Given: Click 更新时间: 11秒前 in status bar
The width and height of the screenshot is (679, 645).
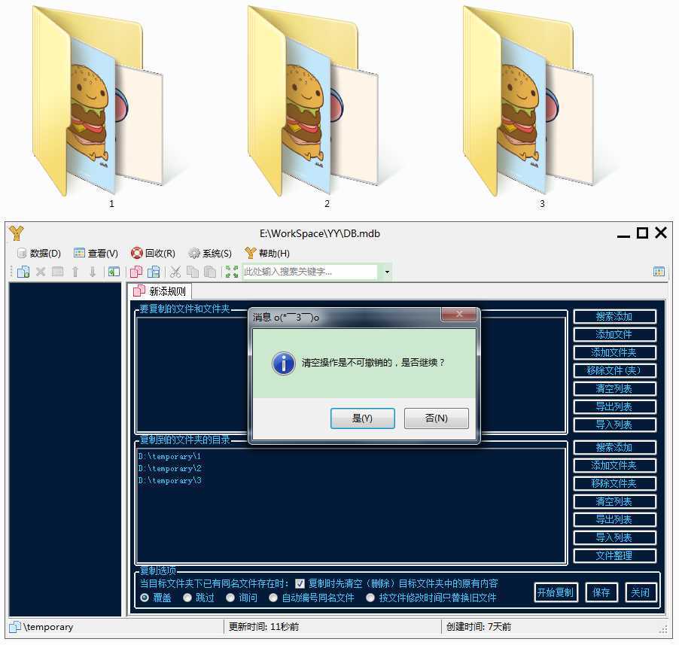Looking at the screenshot, I should pyautogui.click(x=263, y=626).
